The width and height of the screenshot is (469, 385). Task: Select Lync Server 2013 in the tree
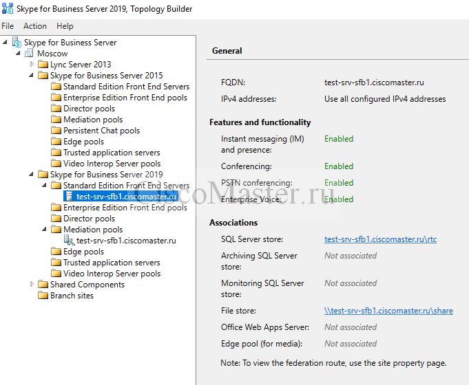[81, 64]
